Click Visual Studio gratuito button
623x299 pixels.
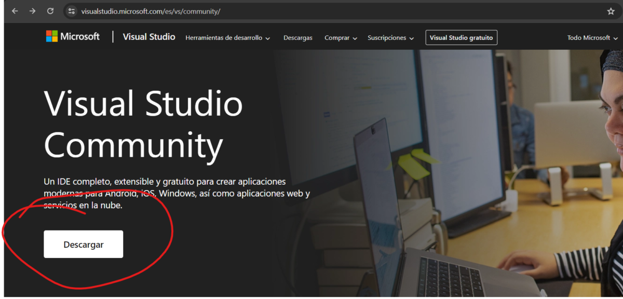(x=461, y=37)
